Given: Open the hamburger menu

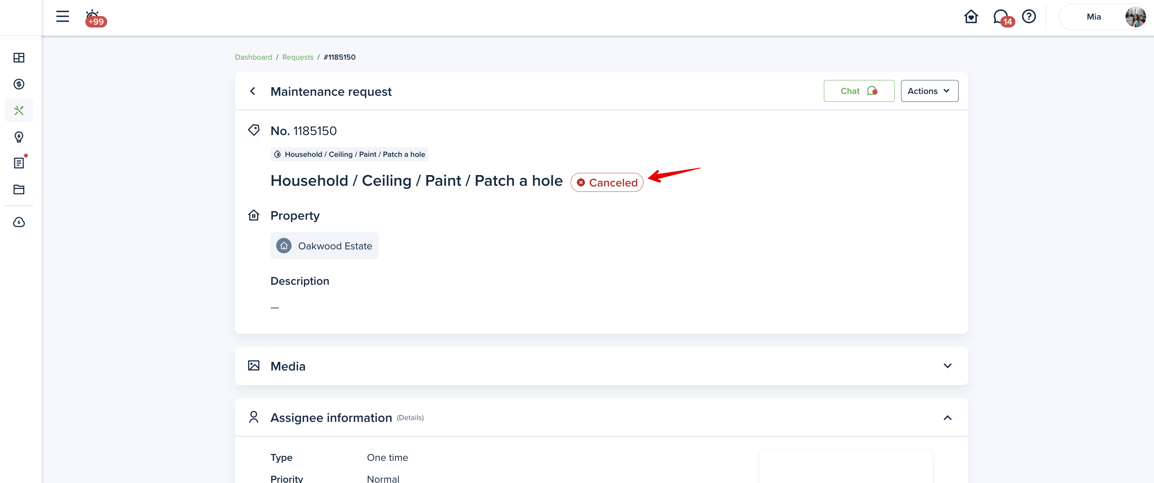Looking at the screenshot, I should [63, 16].
